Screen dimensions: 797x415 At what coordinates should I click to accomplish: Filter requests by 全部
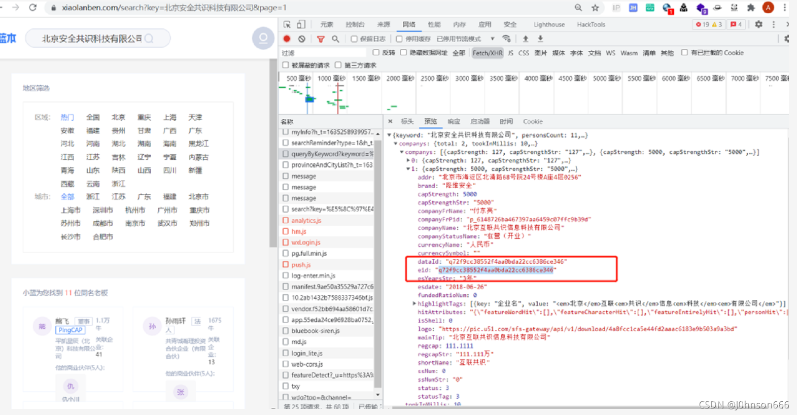[x=459, y=53]
